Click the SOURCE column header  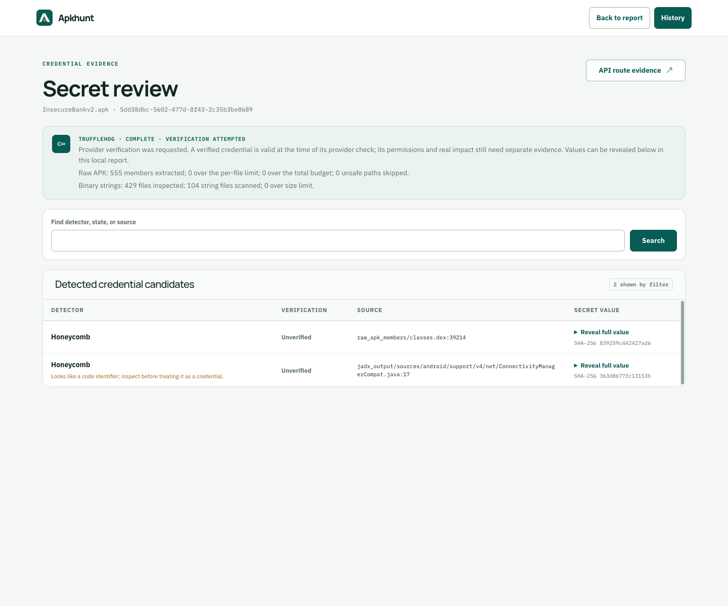pos(370,310)
